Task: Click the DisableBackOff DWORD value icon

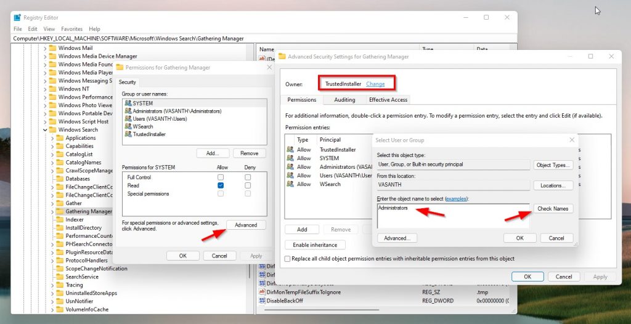Action: point(262,301)
